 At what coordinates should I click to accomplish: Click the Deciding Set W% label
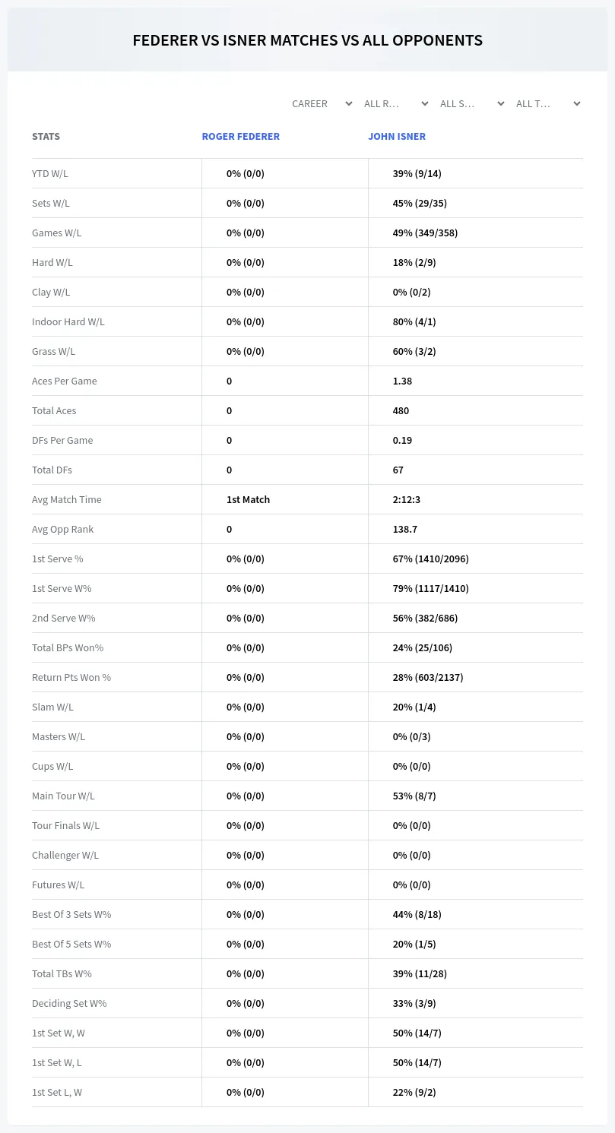69,1003
